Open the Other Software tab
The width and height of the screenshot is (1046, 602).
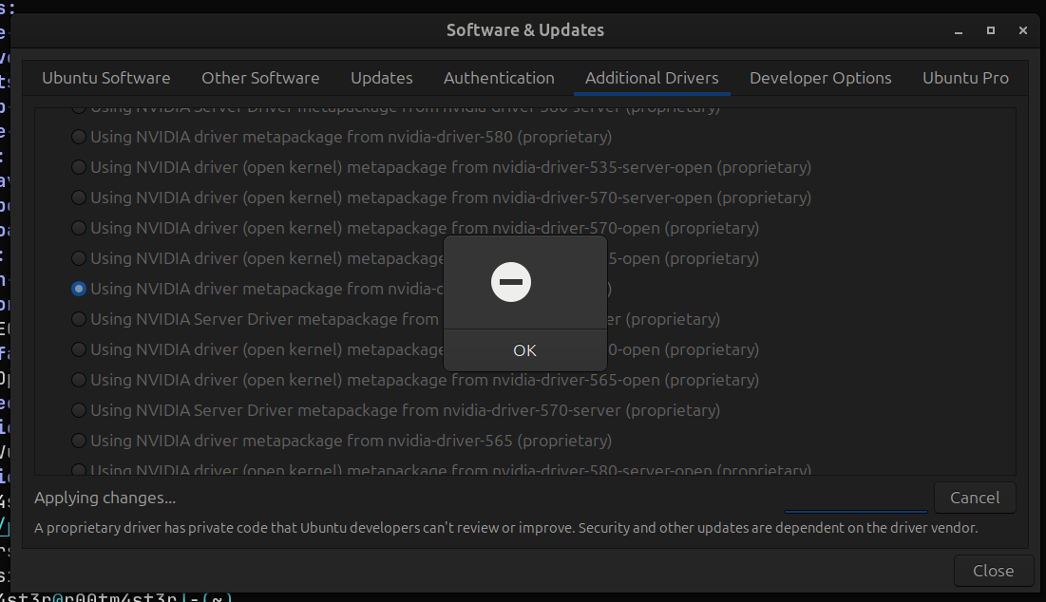coord(260,78)
